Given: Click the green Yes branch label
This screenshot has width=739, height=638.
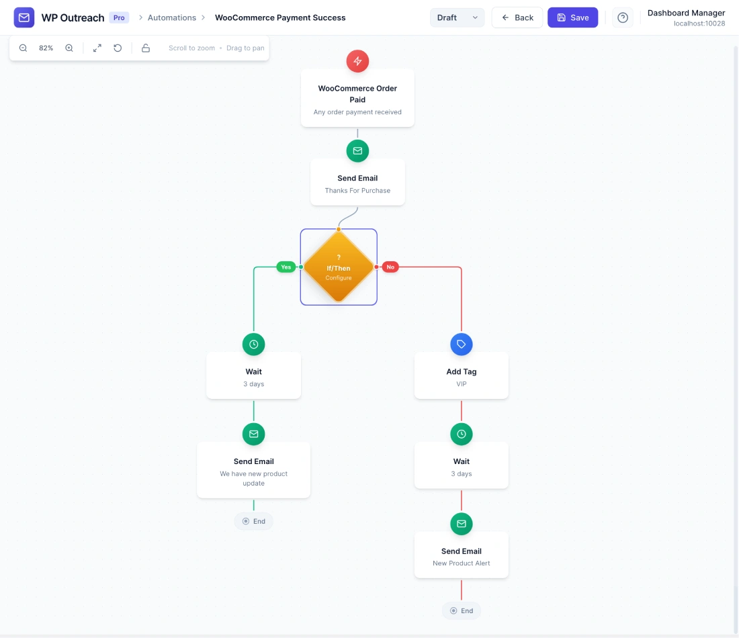Looking at the screenshot, I should (x=286, y=267).
